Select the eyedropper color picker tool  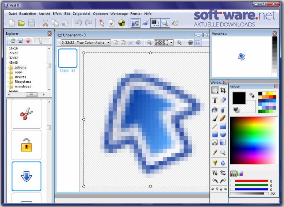click(x=215, y=152)
